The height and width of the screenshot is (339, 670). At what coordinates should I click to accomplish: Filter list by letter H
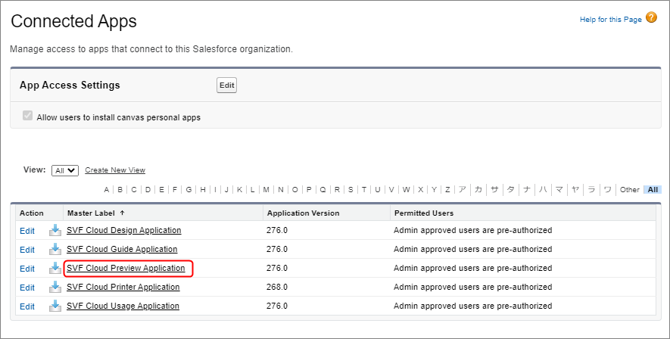203,190
